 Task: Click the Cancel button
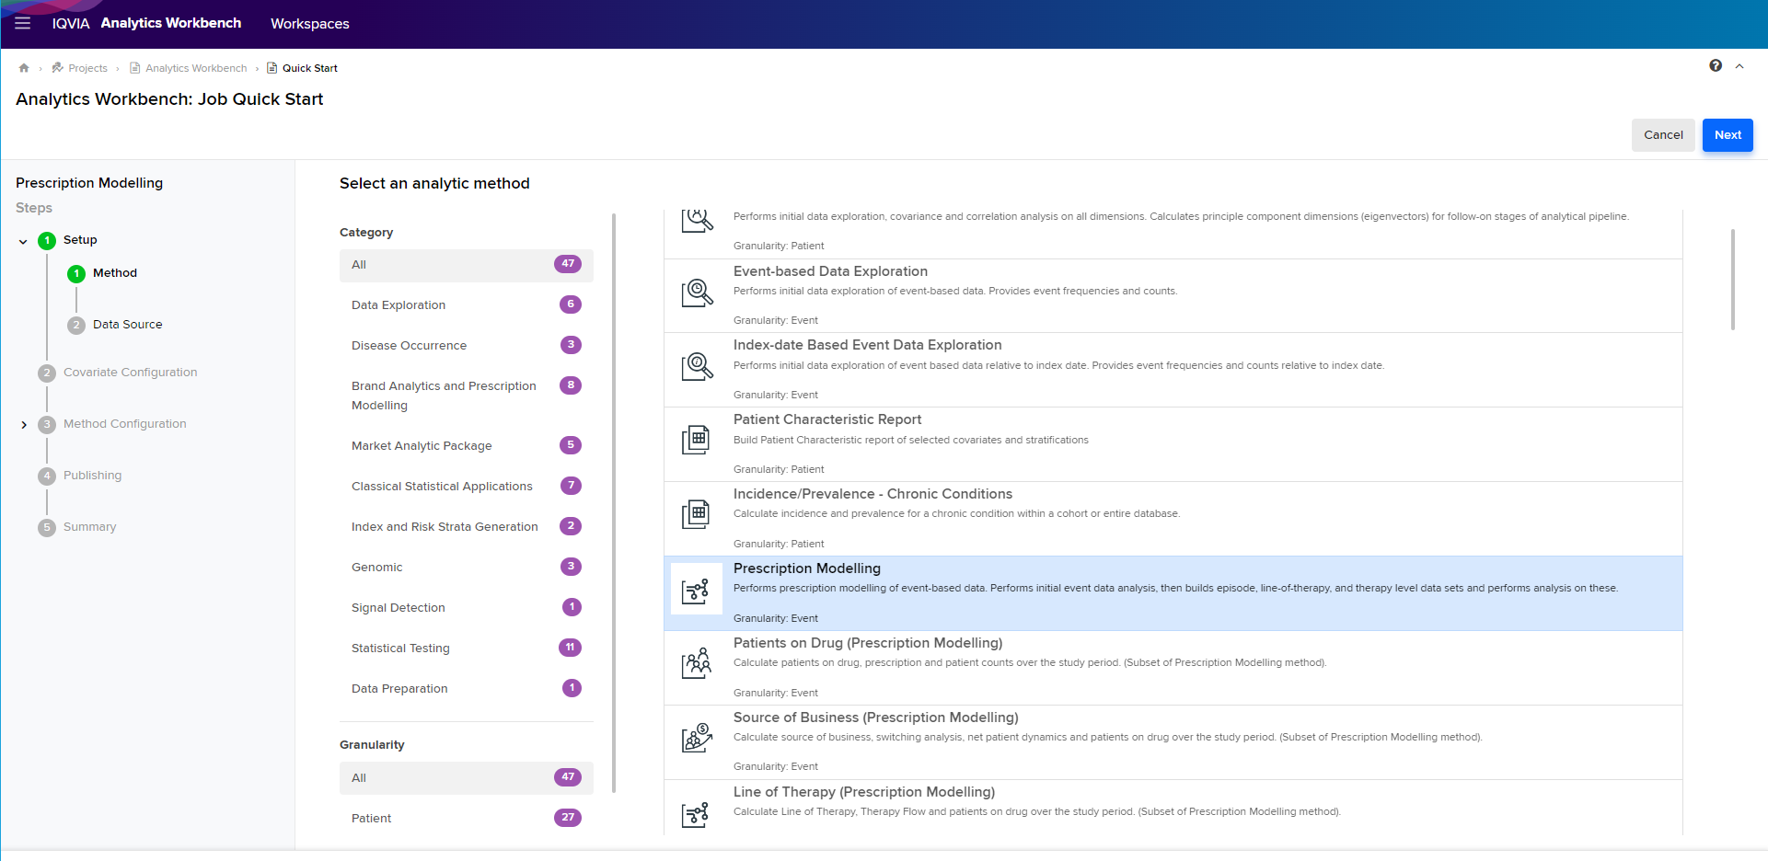1663,135
